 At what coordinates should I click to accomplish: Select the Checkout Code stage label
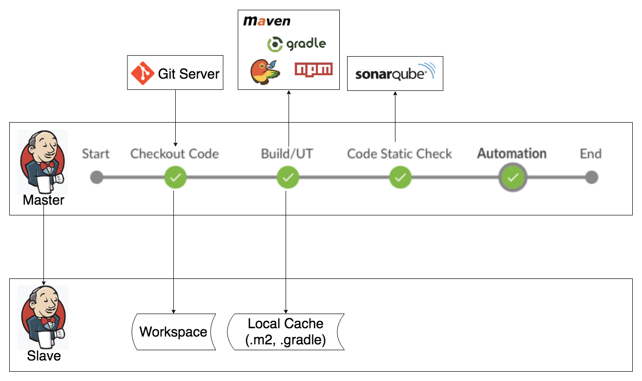tap(174, 154)
